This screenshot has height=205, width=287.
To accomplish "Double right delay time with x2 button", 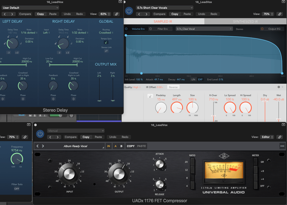I will (68, 53).
